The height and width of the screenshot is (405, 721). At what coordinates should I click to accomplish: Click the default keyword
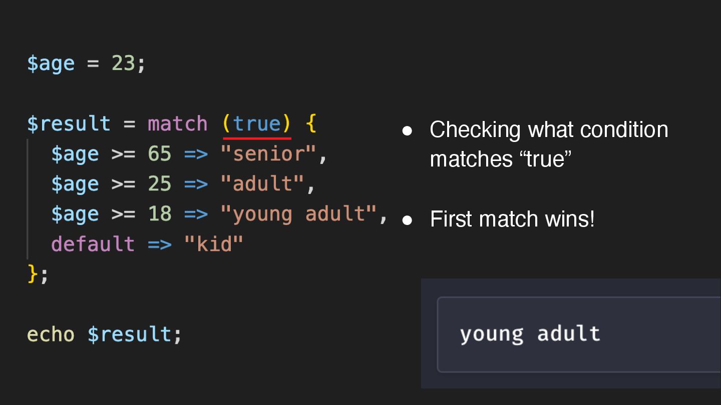pyautogui.click(x=93, y=244)
